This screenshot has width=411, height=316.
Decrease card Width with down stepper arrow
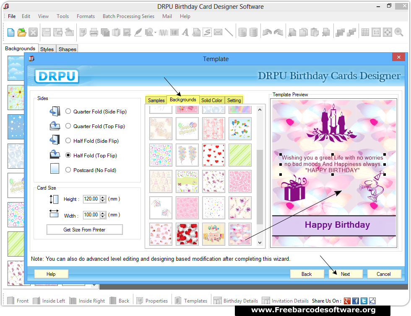(103, 217)
